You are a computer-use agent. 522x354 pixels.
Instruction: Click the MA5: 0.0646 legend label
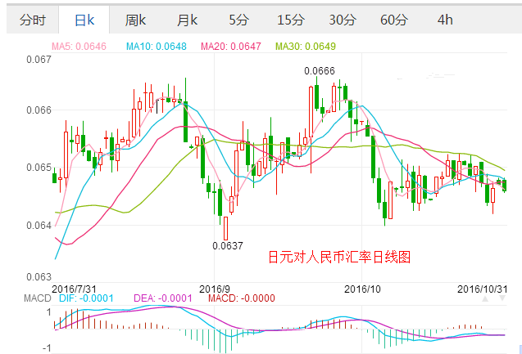(x=79, y=46)
